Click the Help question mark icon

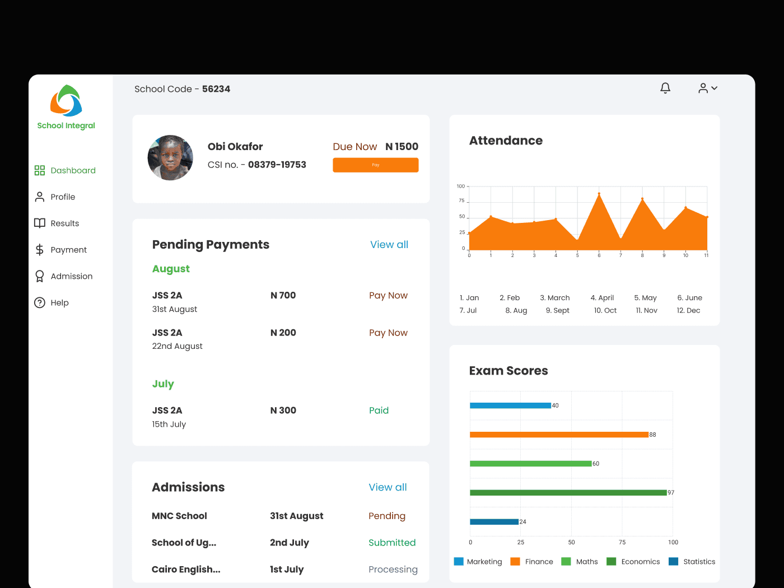tap(40, 302)
